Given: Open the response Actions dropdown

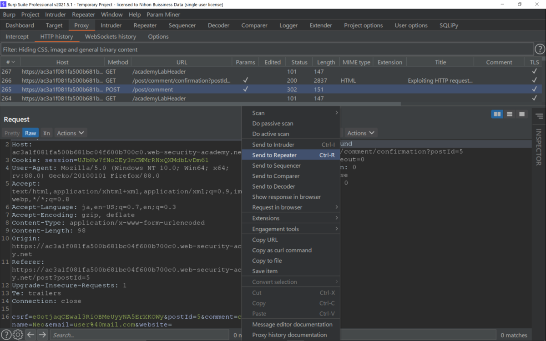Looking at the screenshot, I should pos(361,133).
